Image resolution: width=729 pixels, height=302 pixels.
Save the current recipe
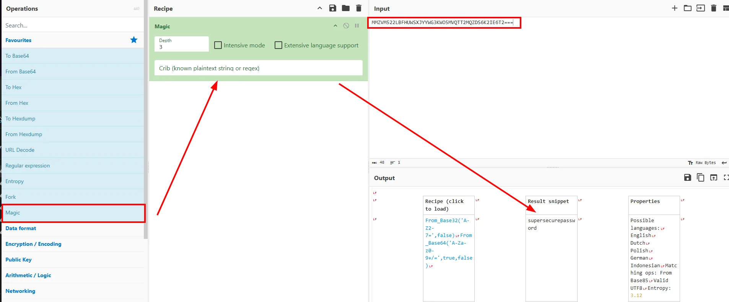[x=333, y=8]
